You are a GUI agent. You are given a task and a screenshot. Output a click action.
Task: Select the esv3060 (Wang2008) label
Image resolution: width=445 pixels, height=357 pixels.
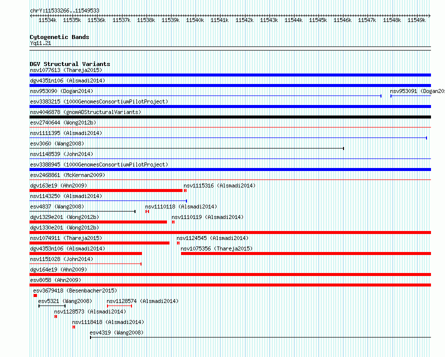coord(57,143)
